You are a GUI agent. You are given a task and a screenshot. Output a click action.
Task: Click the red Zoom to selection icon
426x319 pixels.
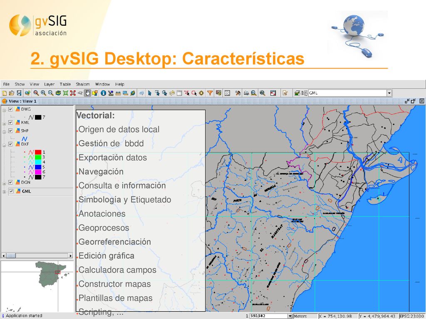coord(73,93)
